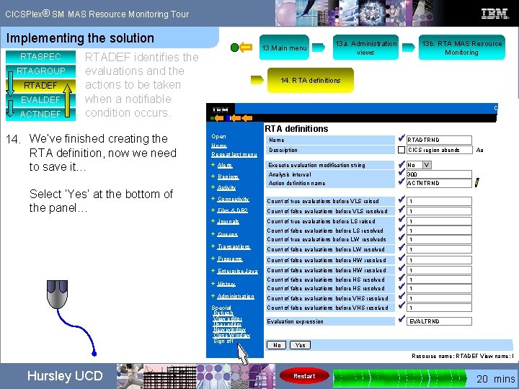This screenshot has height=389, width=519.
Task: Click the orange back arrow beside the green circle above the tour steps
Action: (x=245, y=48)
